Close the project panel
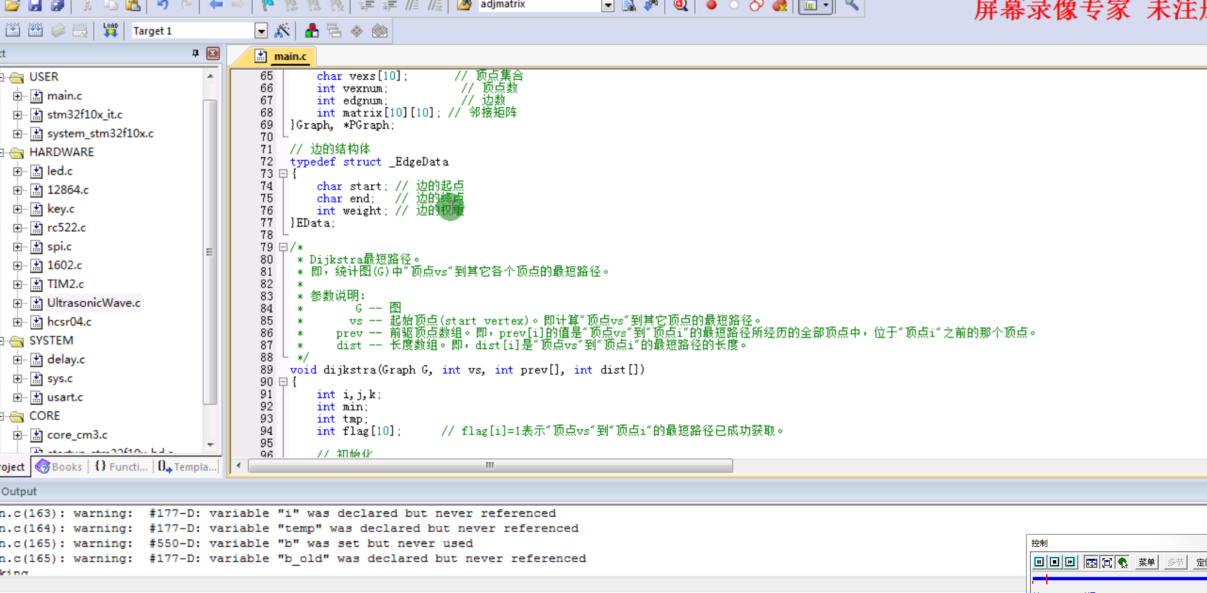The image size is (1207, 593). click(x=213, y=53)
